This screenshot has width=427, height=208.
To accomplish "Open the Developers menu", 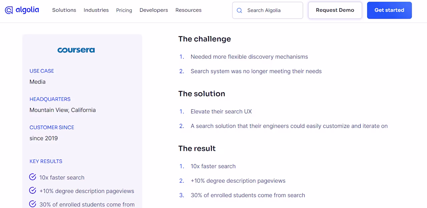I will coord(154,10).
